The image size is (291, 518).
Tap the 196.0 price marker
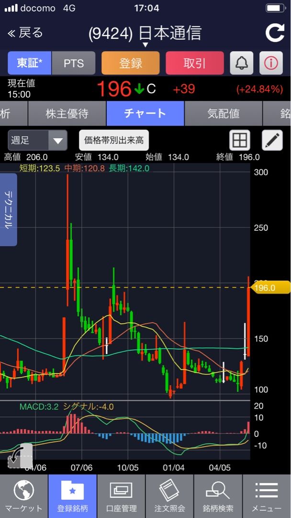pyautogui.click(x=270, y=288)
